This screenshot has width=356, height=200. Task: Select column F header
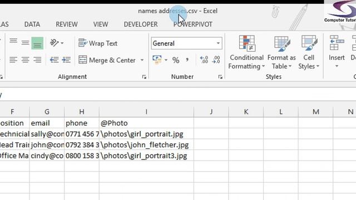(x=12, y=112)
